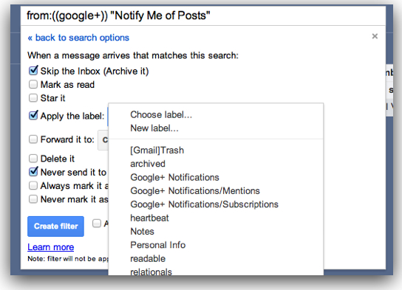The width and height of the screenshot is (402, 290).
Task: Toggle the Apply the label checkbox
Action: (x=33, y=115)
